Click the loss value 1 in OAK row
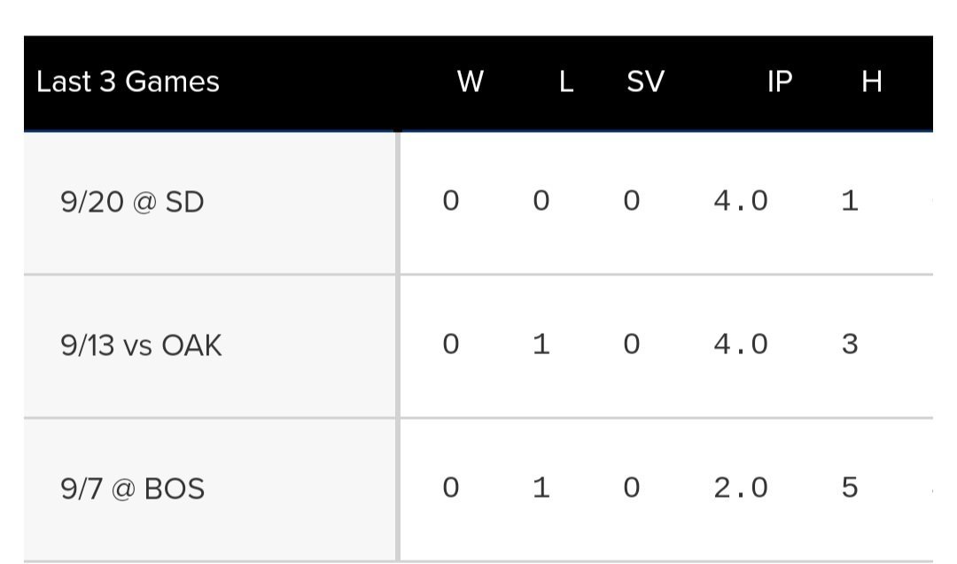Image resolution: width=957 pixels, height=564 pixels. click(541, 344)
